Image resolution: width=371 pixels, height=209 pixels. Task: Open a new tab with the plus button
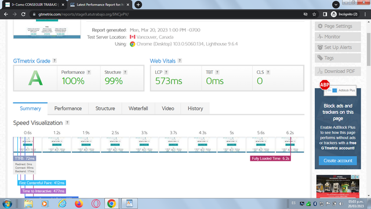point(138,5)
